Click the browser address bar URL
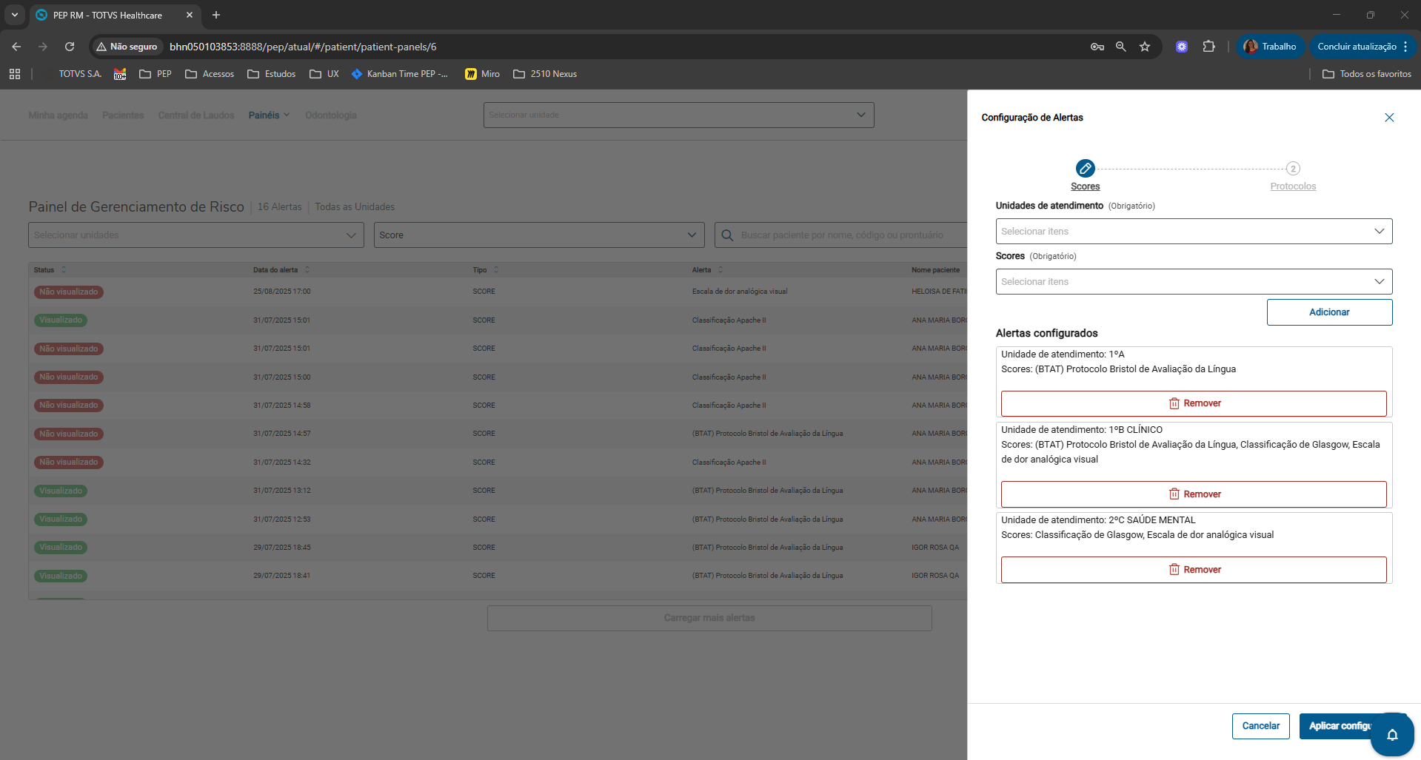The height and width of the screenshot is (760, 1421). pyautogui.click(x=303, y=47)
